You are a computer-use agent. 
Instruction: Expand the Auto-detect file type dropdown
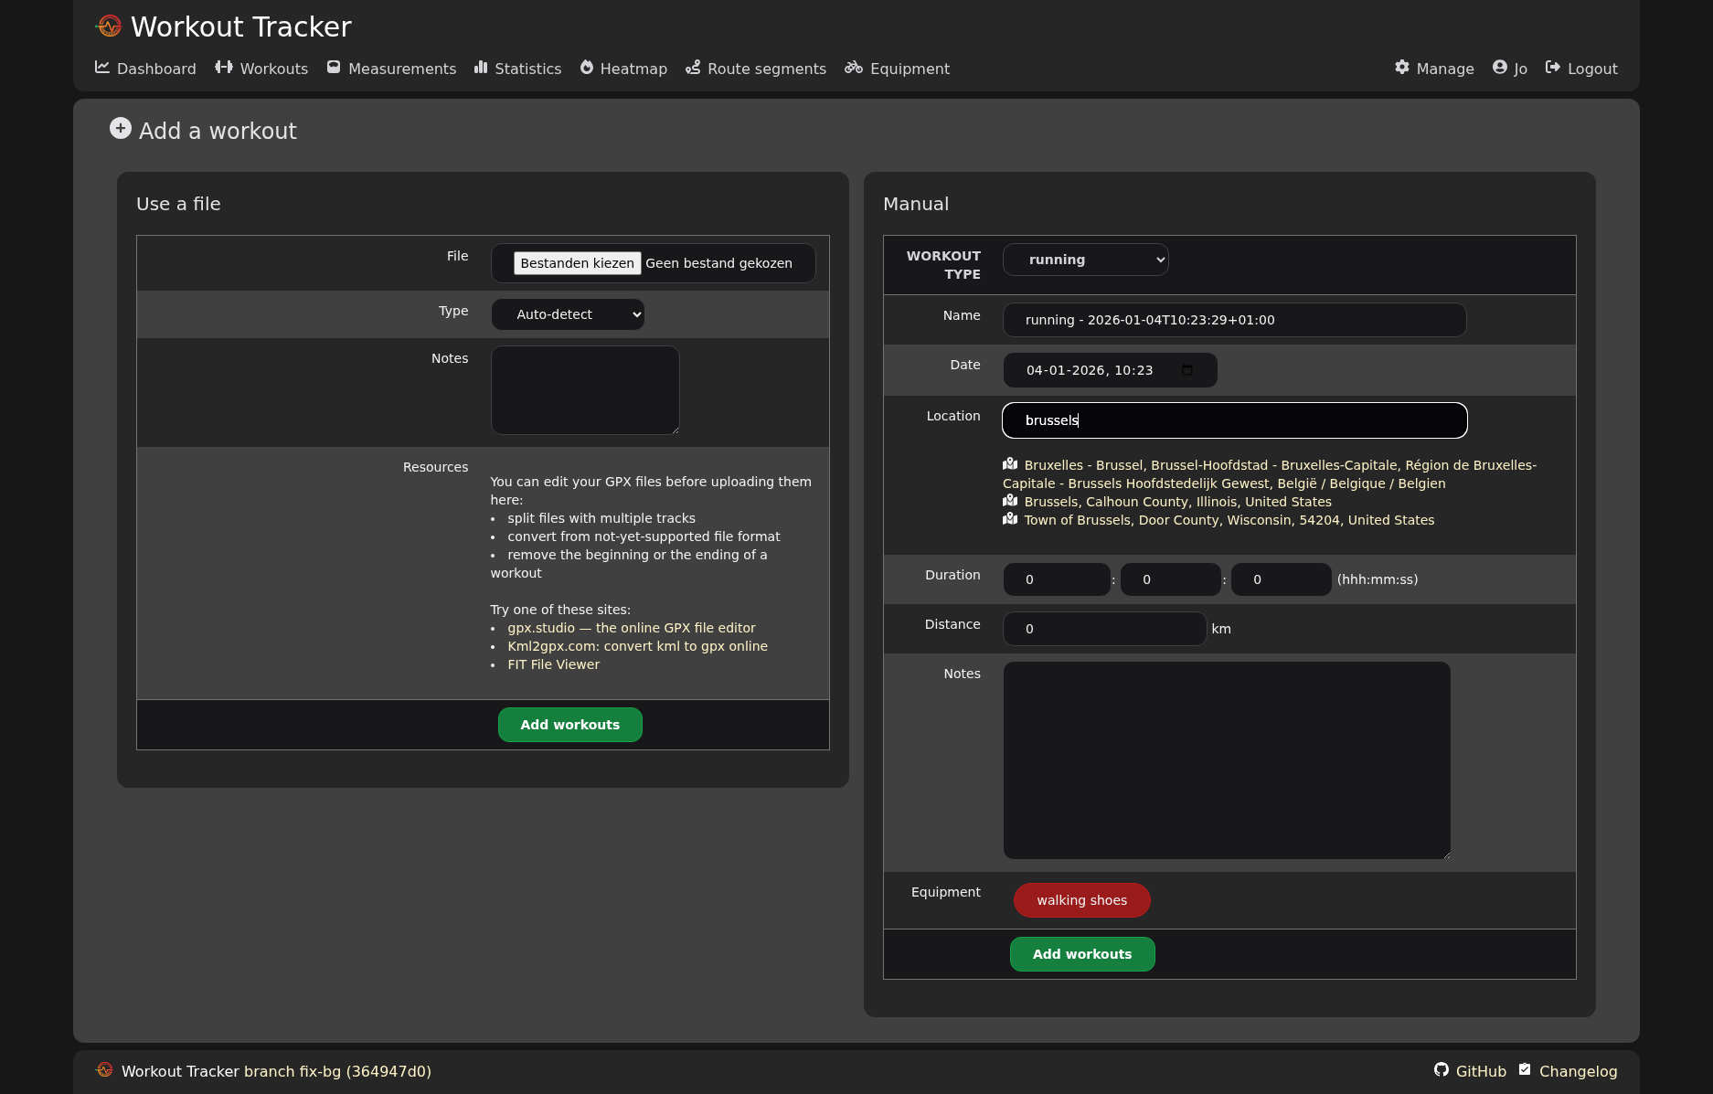pos(568,314)
